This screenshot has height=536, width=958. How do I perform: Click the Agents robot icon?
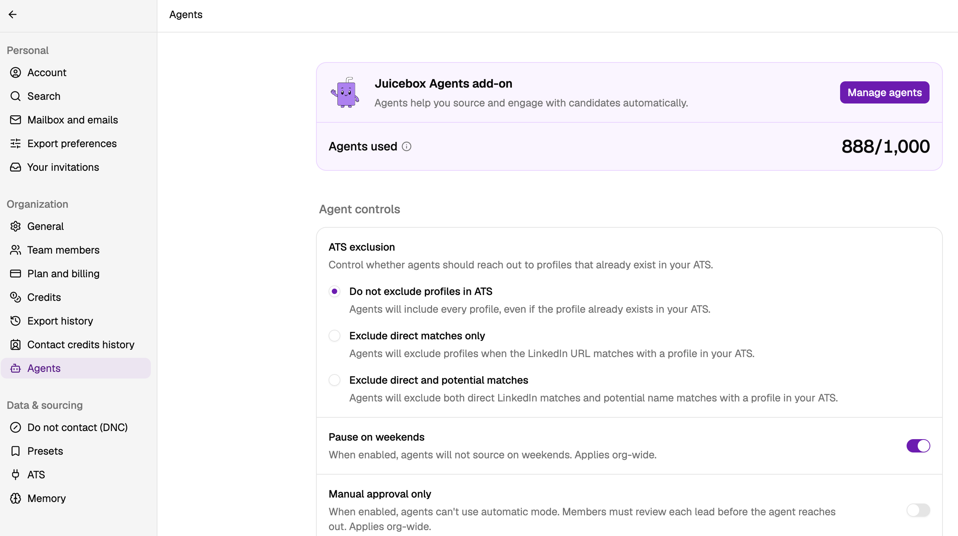coord(15,368)
